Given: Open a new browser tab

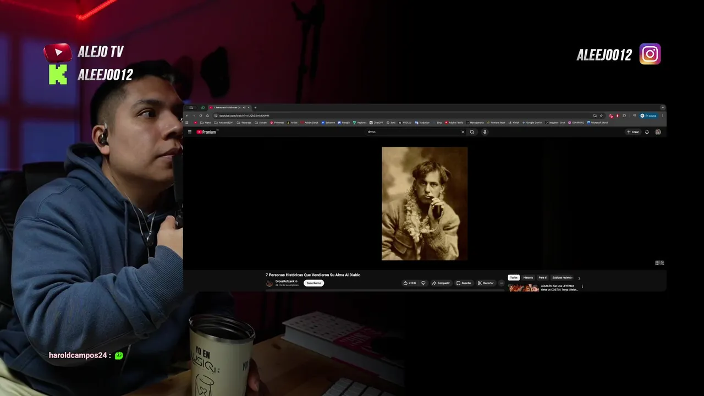Looking at the screenshot, I should 255,107.
